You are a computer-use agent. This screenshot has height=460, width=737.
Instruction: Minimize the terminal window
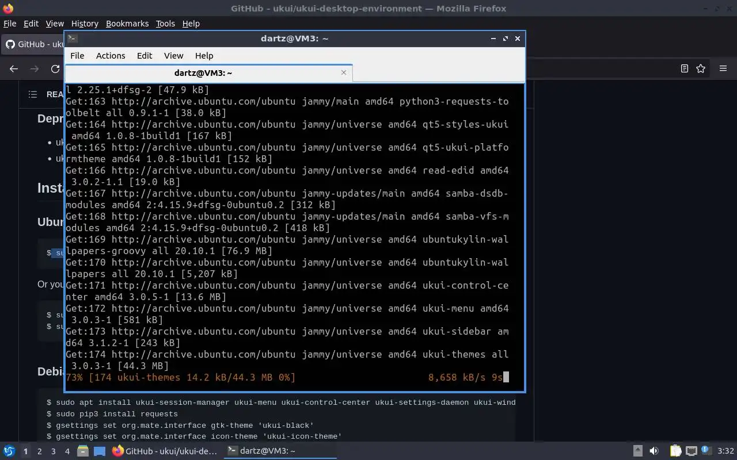(493, 39)
